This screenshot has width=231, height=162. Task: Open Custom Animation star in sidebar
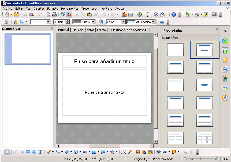[225, 60]
